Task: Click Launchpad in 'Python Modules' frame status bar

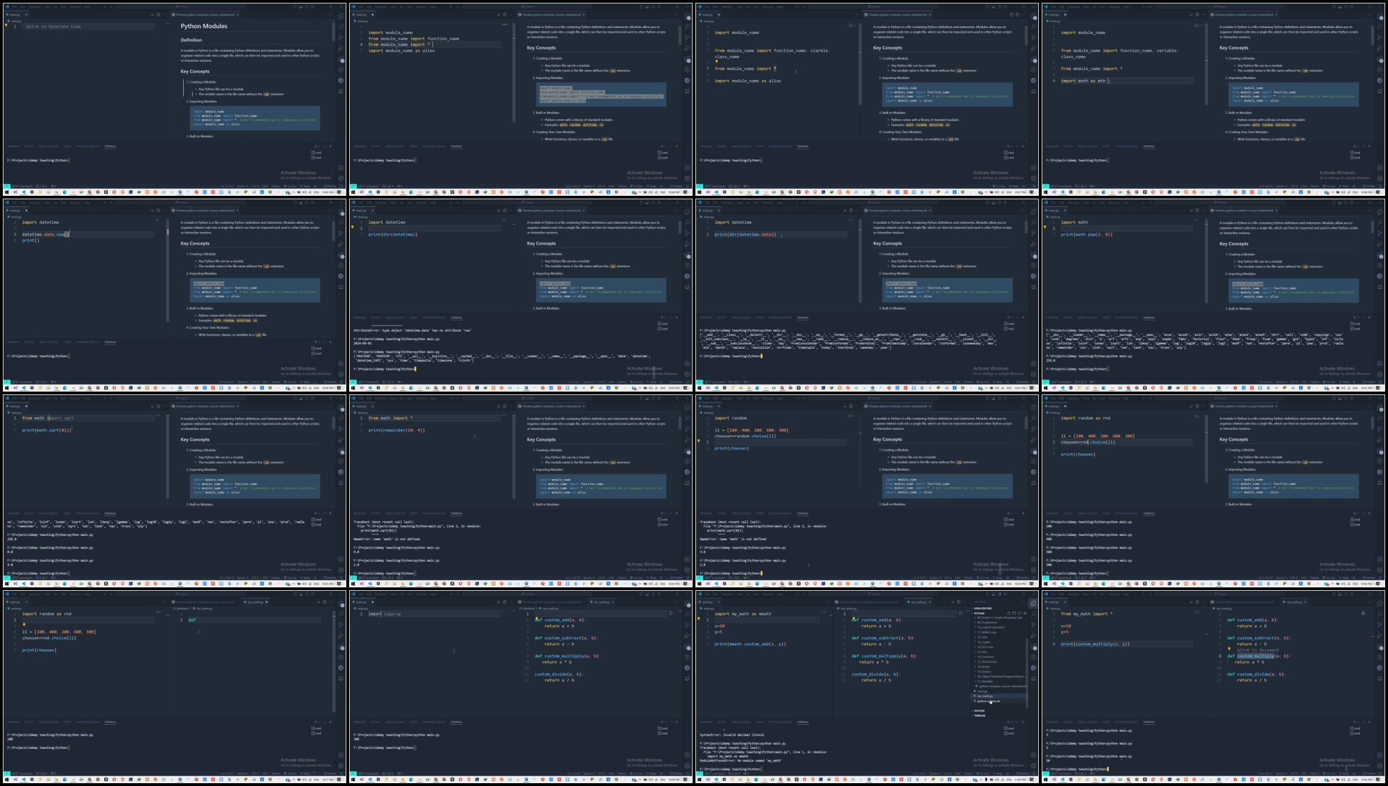Action: (x=22, y=186)
